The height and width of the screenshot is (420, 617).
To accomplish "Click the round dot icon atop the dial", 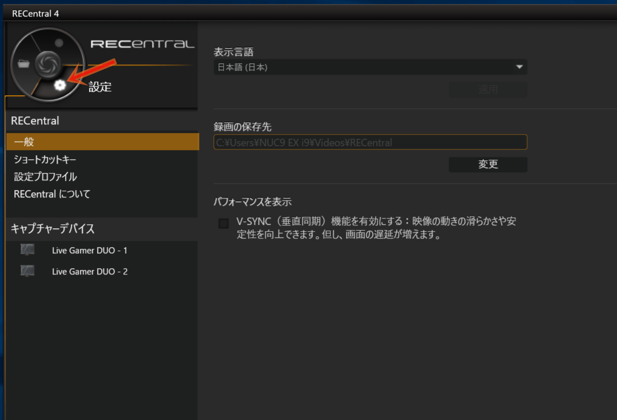I will (59, 43).
